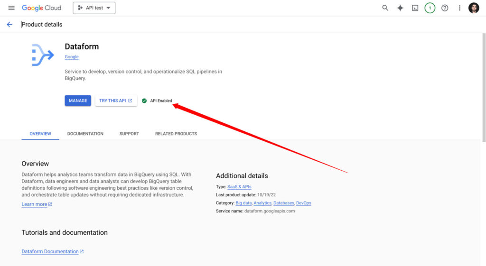Click the back arrow to return
The image size is (486, 266).
click(x=9, y=24)
